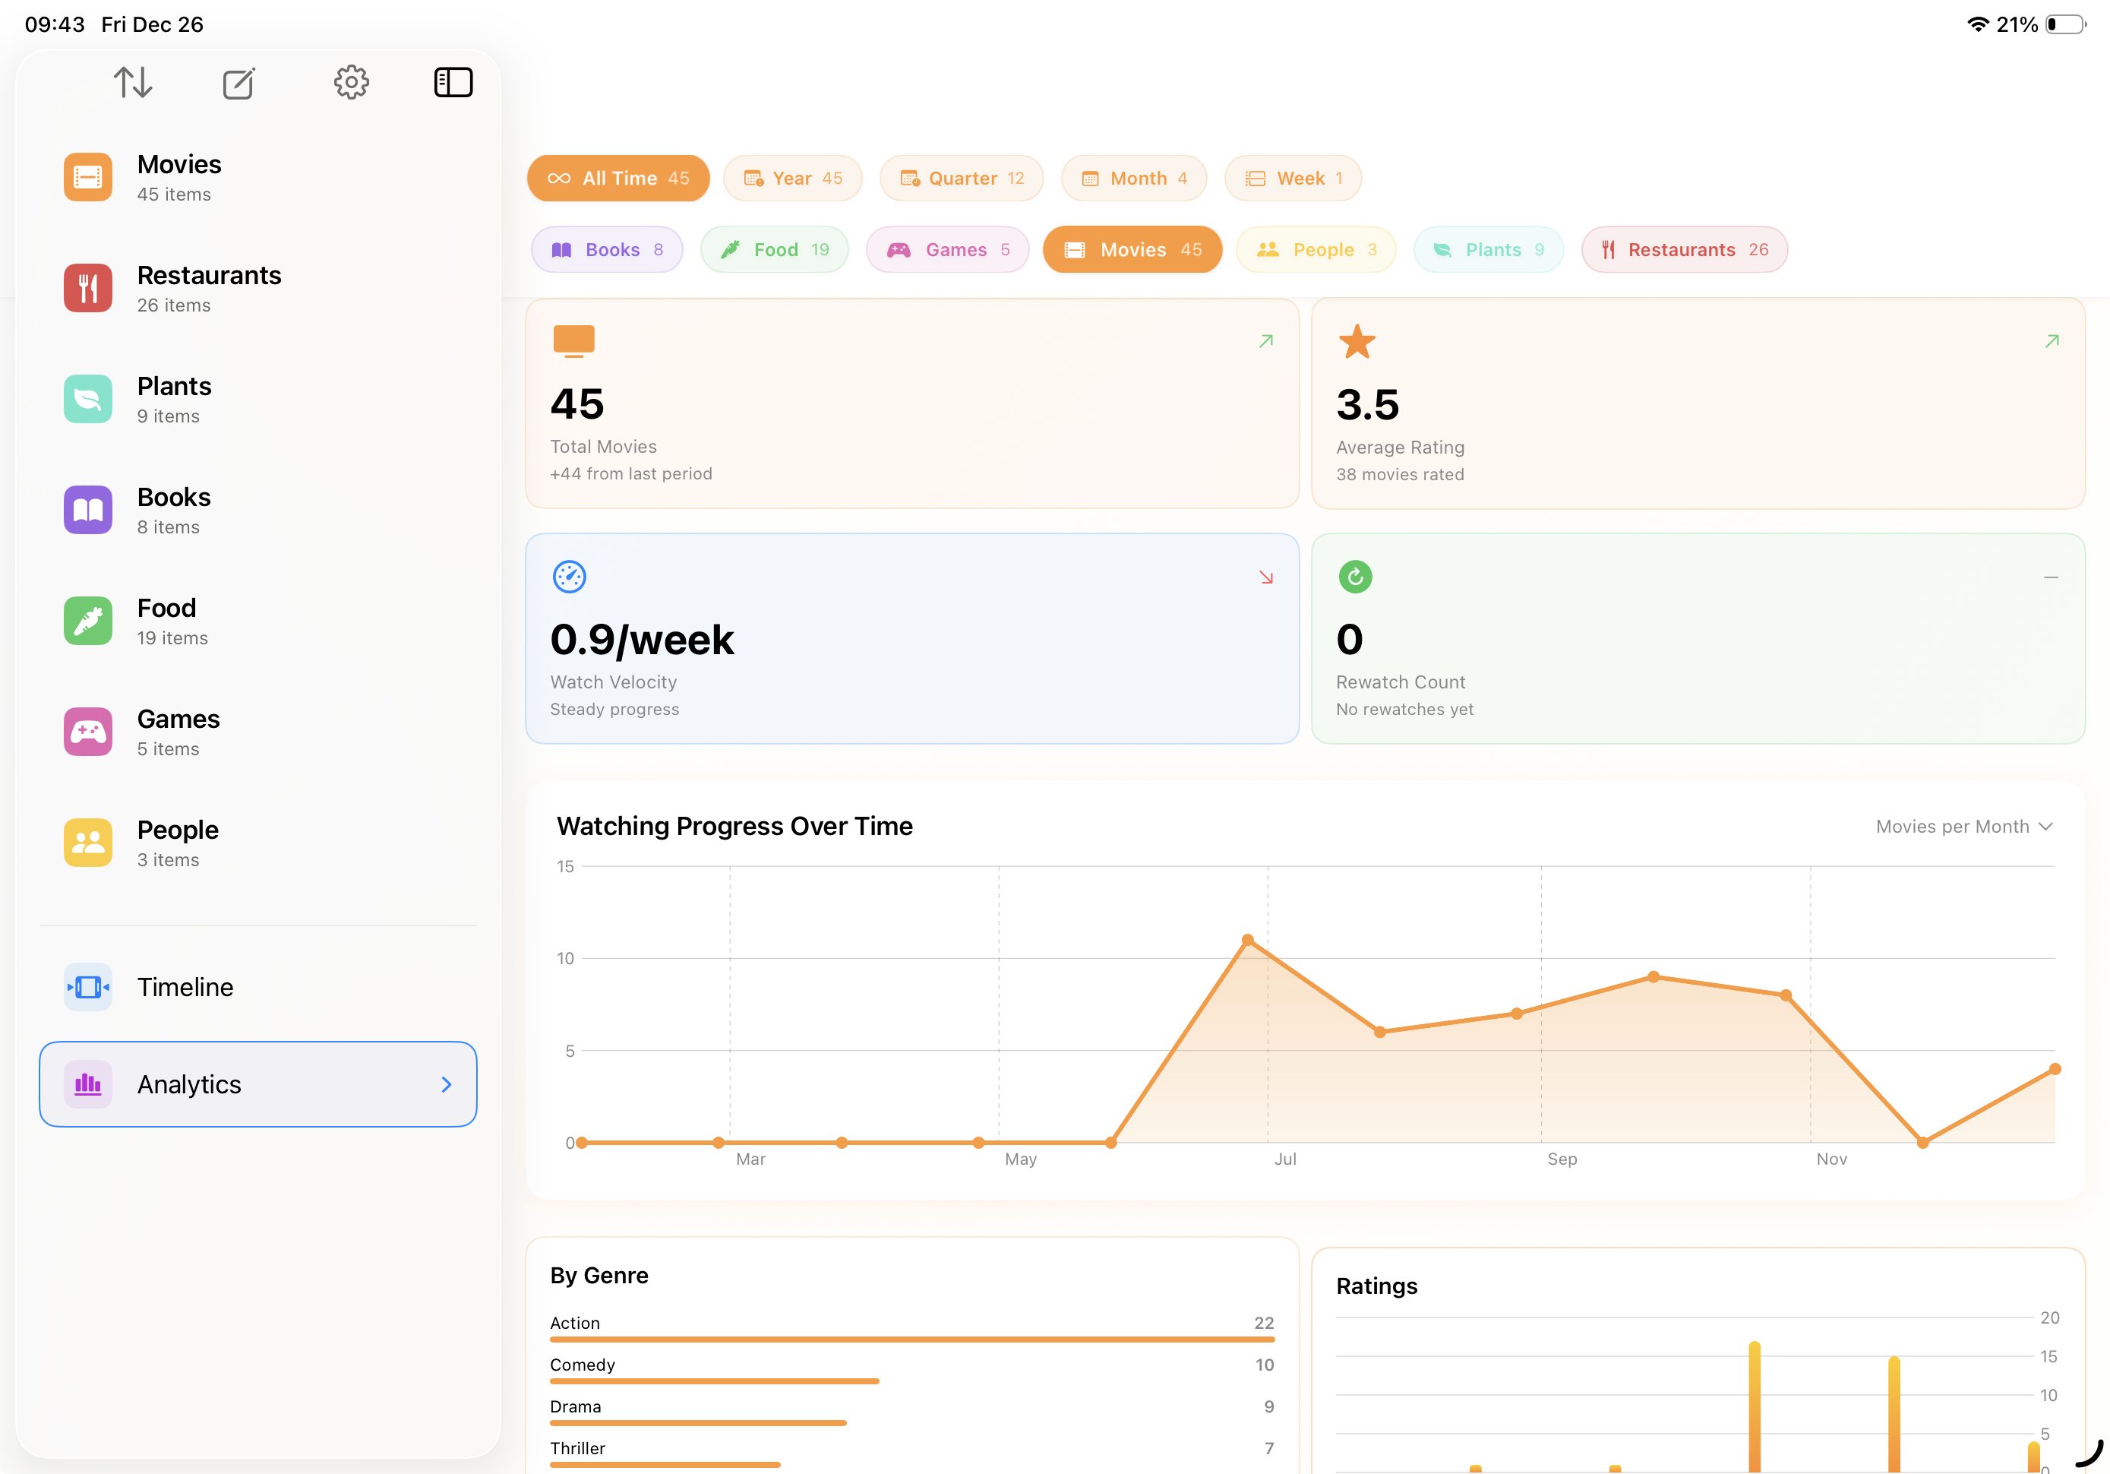Open the compose/new item icon
The width and height of the screenshot is (2110, 1474).
(239, 82)
